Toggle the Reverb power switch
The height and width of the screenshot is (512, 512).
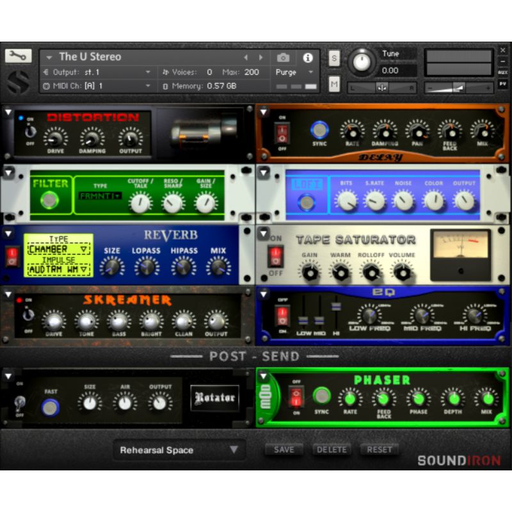click(x=12, y=257)
